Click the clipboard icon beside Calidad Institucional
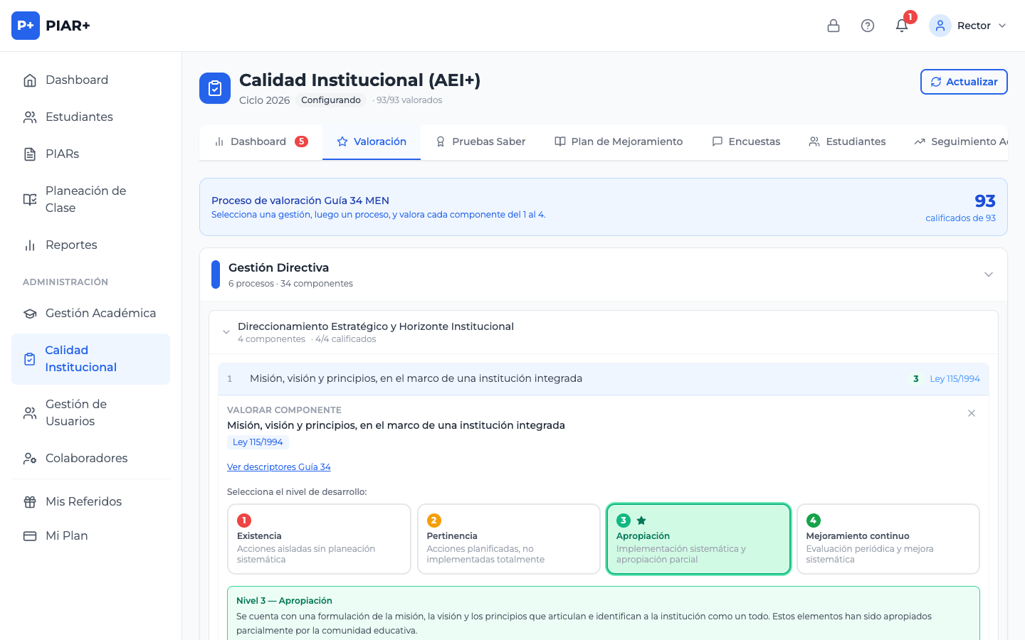This screenshot has width=1025, height=640. 30,359
